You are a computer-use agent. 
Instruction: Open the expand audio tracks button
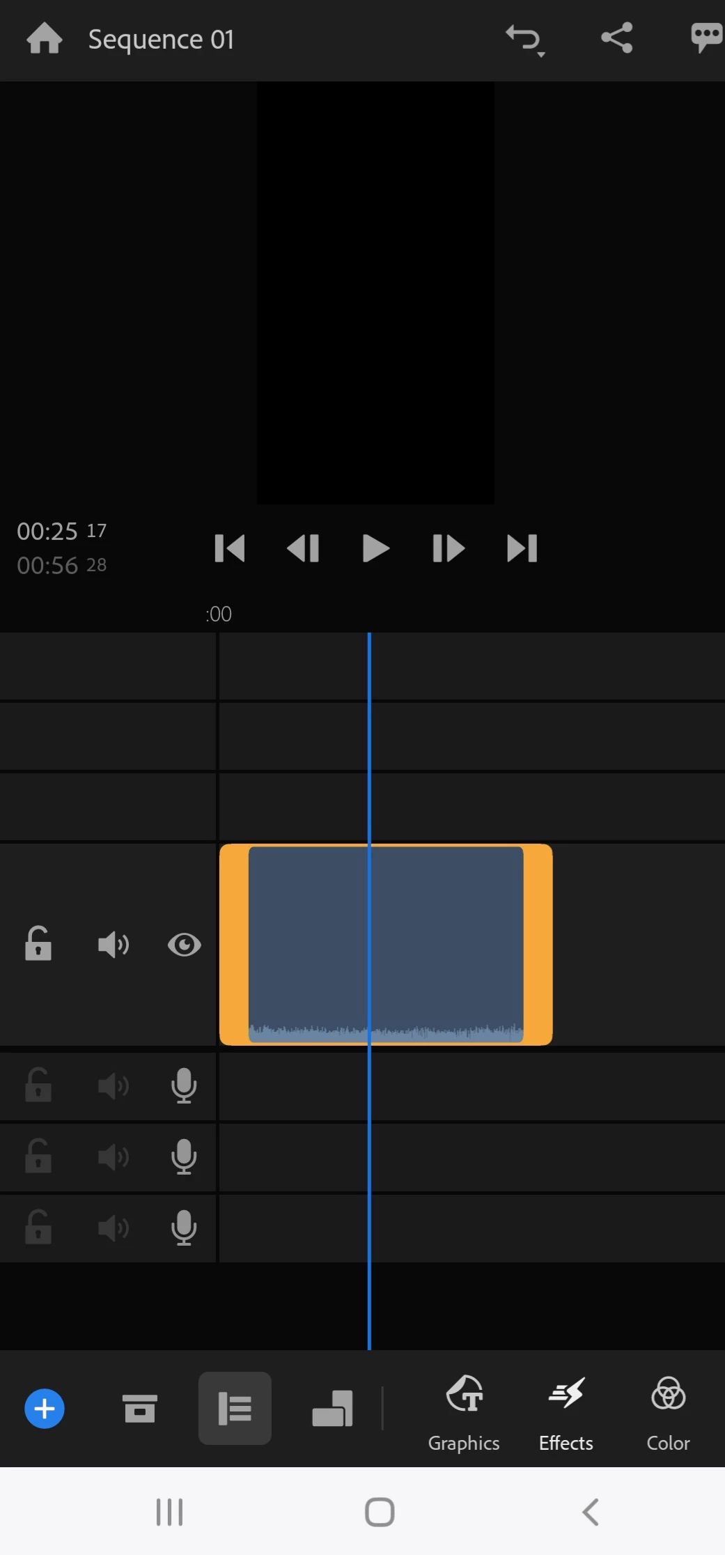tap(333, 1408)
